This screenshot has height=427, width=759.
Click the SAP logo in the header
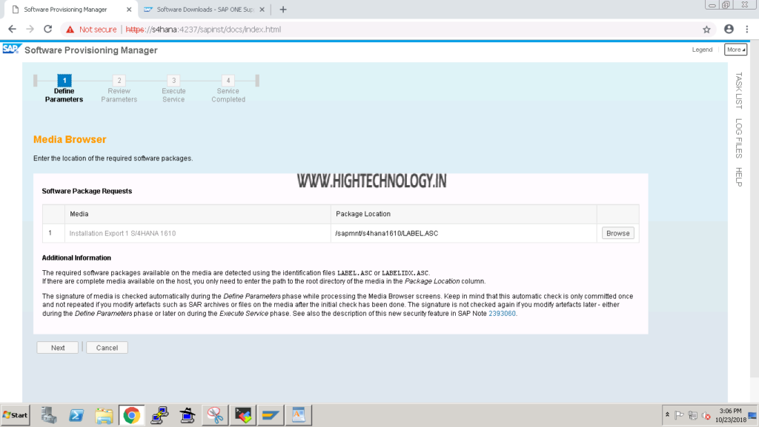click(x=12, y=50)
